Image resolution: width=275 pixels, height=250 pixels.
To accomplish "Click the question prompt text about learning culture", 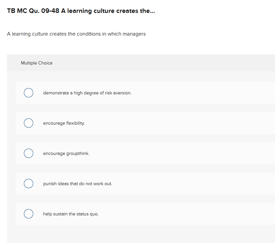I will (x=76, y=34).
